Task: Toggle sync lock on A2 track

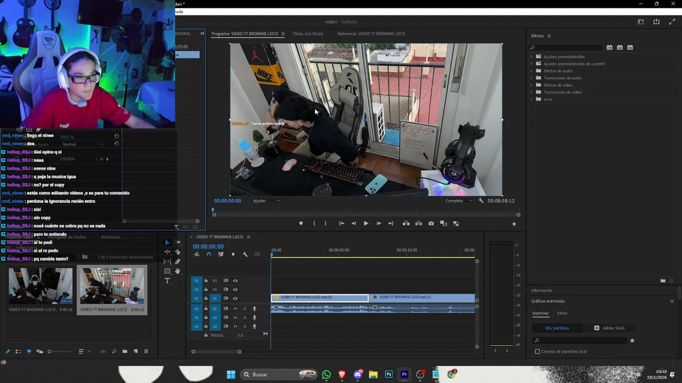Action: point(225,318)
